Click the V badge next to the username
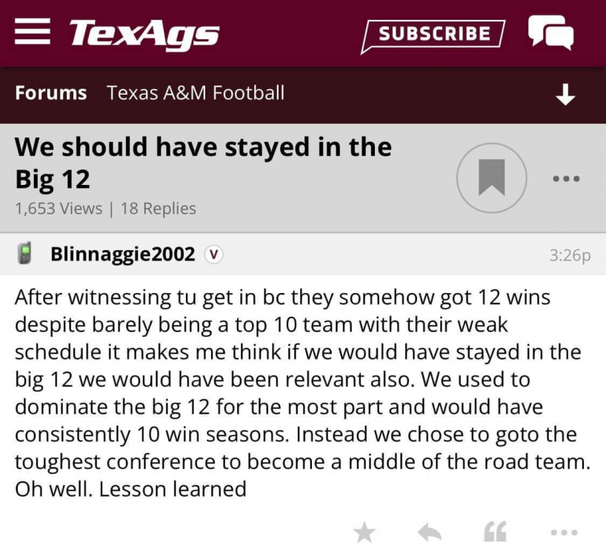Screen dimensions: 606x555 pyautogui.click(x=213, y=255)
